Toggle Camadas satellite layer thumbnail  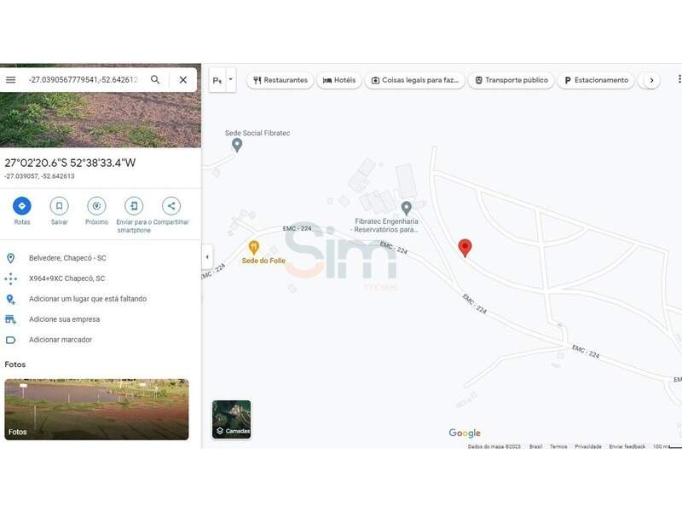[232, 419]
